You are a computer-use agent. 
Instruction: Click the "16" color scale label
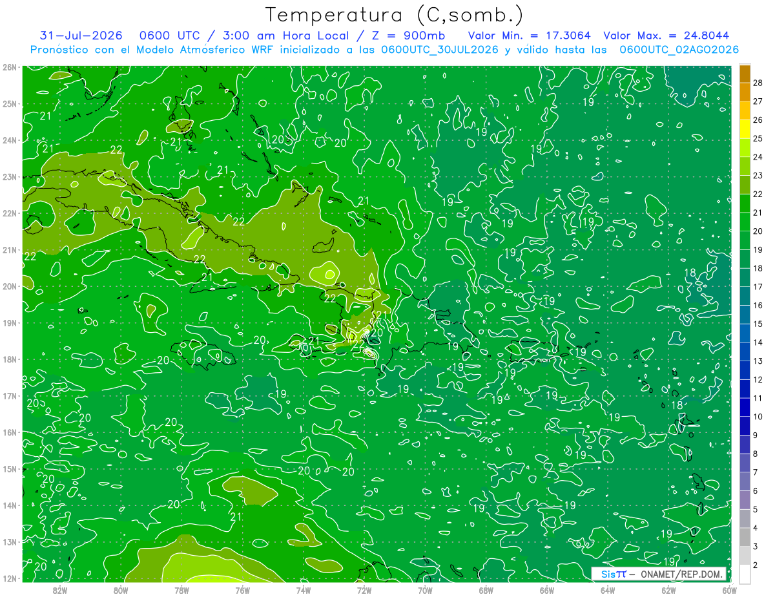point(758,306)
